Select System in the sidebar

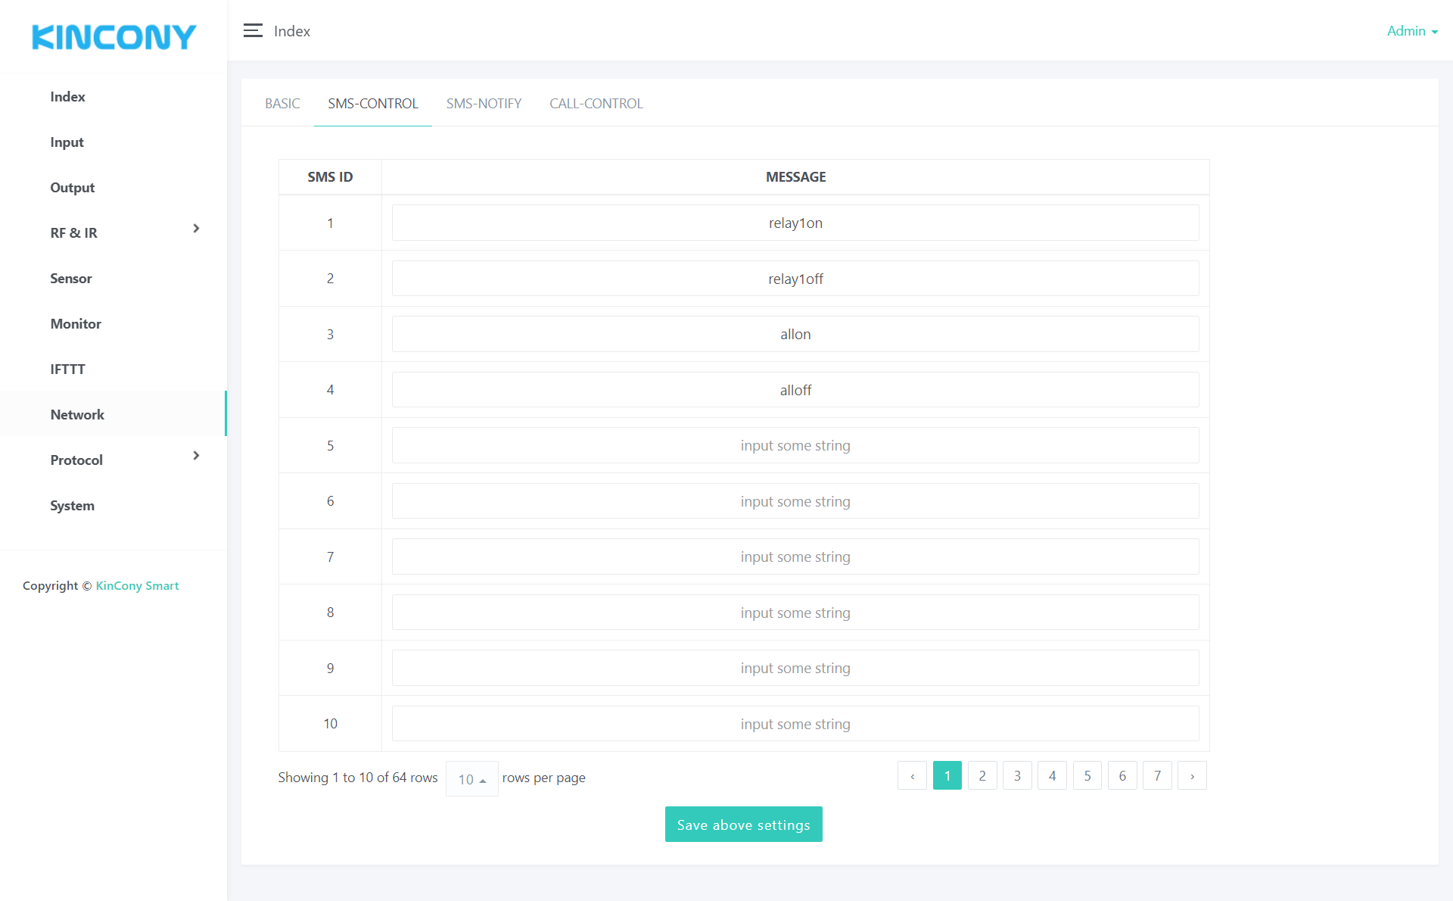coord(72,506)
